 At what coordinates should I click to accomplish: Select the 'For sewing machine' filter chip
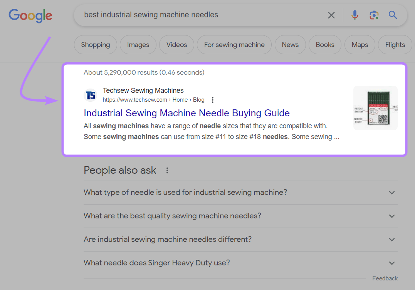234,45
